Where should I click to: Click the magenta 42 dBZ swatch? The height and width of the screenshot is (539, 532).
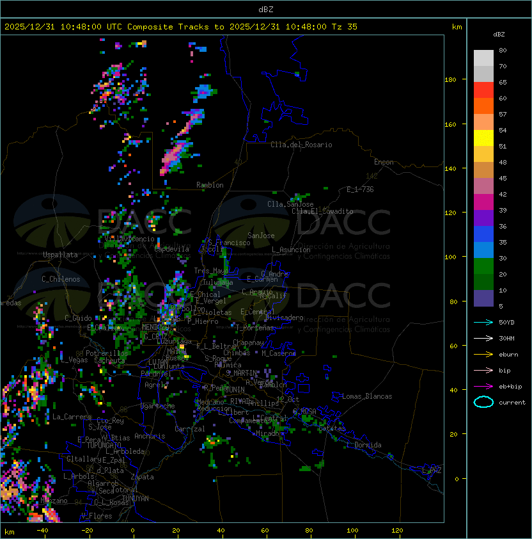pyautogui.click(x=483, y=202)
